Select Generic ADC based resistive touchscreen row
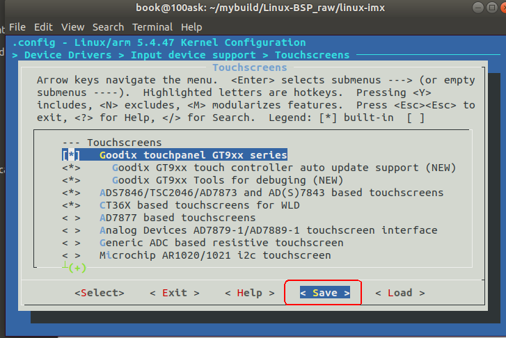Image resolution: width=506 pixels, height=338 pixels. point(203,243)
